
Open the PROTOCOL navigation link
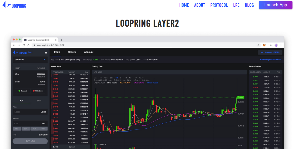tap(219, 5)
